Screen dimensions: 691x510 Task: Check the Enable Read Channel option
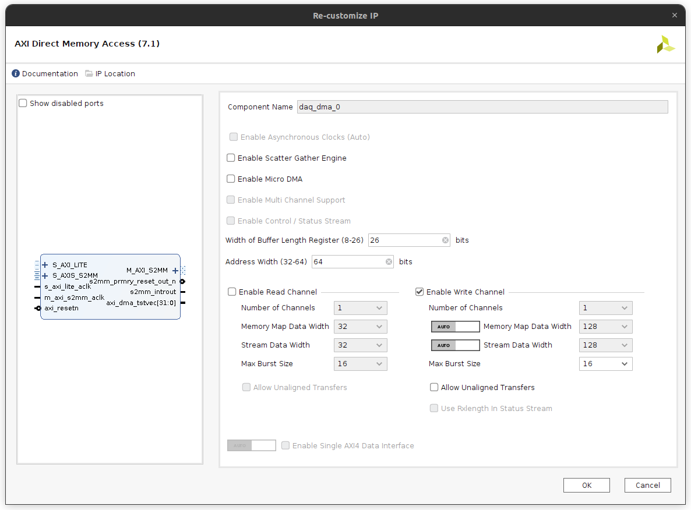[232, 292]
